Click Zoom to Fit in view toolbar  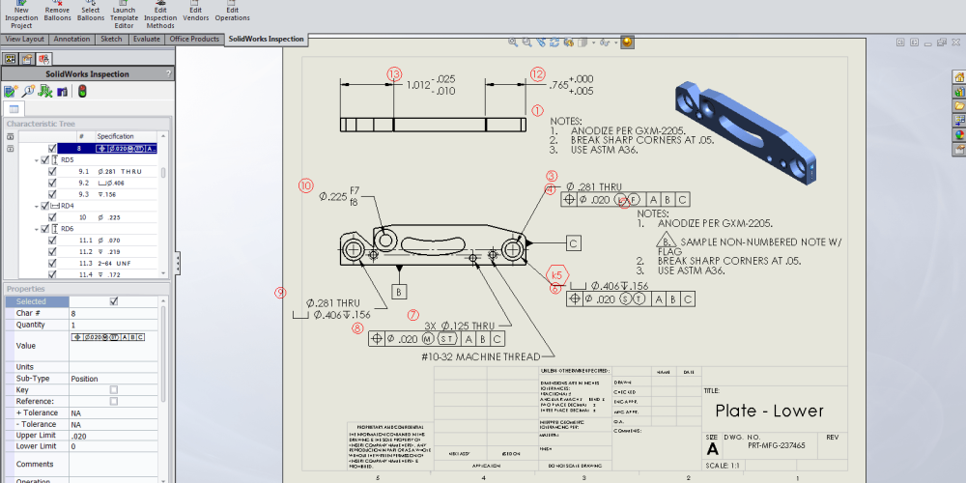click(514, 43)
